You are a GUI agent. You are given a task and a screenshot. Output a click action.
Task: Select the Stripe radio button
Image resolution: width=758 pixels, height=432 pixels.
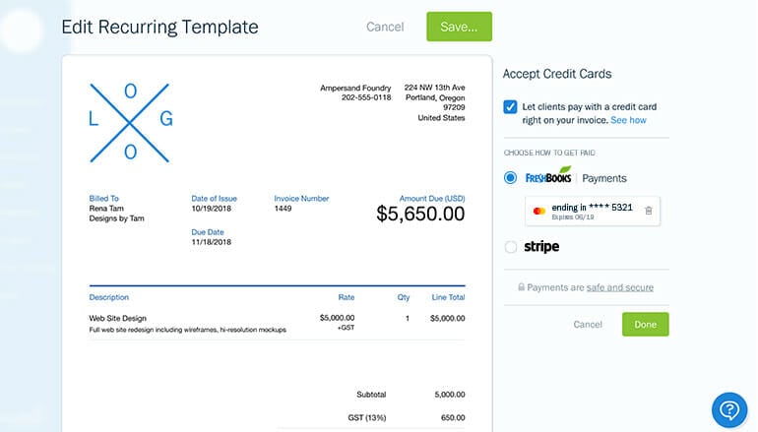pos(511,247)
